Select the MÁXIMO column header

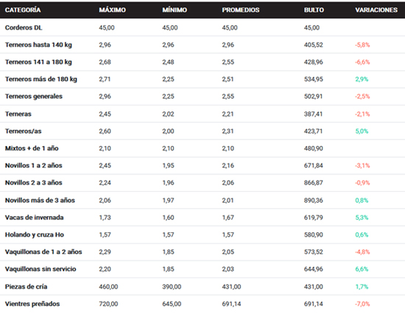113,10
